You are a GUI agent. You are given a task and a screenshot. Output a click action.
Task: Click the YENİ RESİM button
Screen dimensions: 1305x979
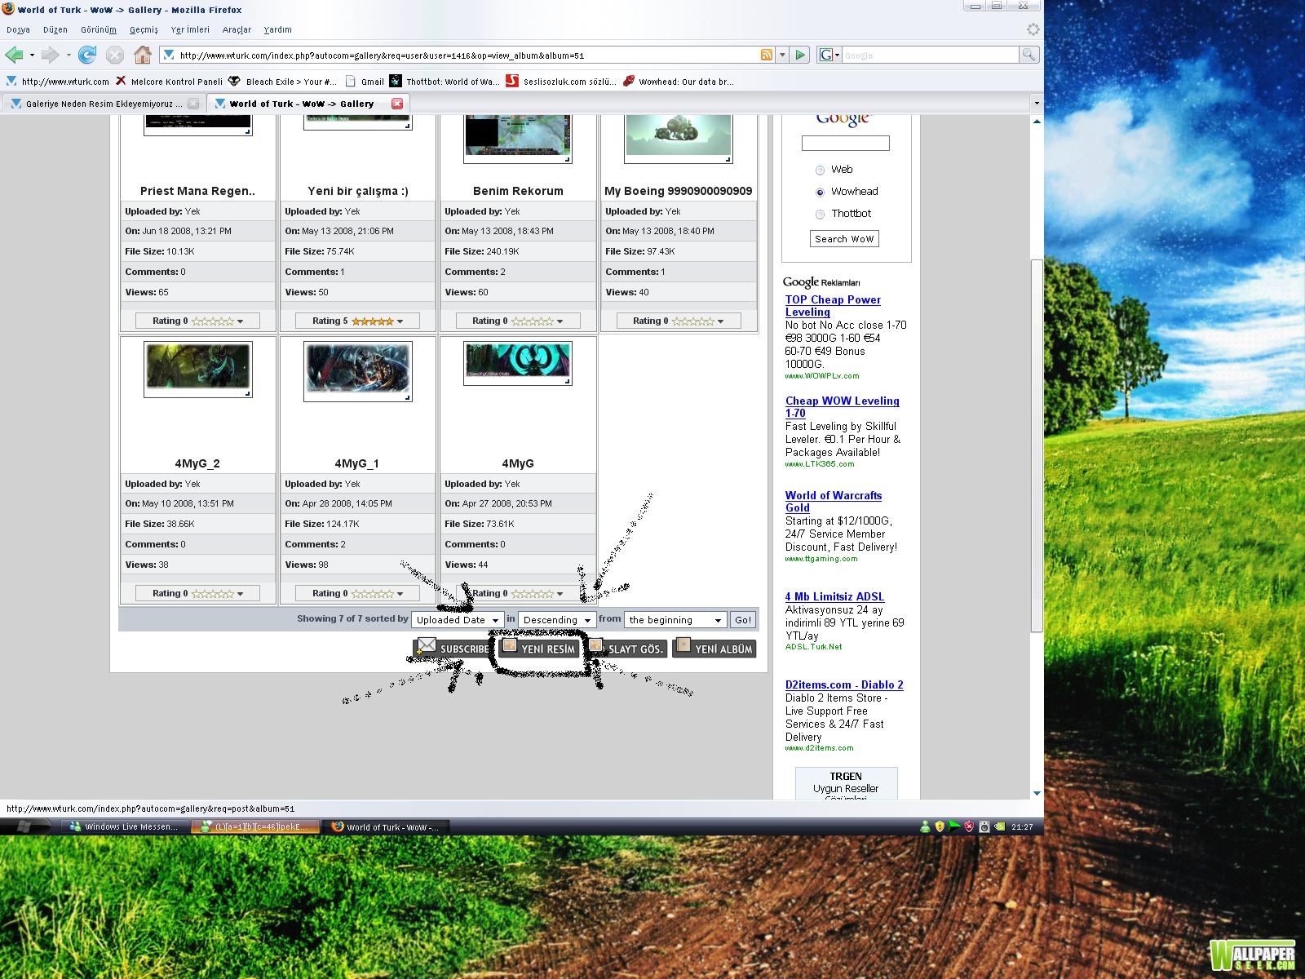(539, 648)
